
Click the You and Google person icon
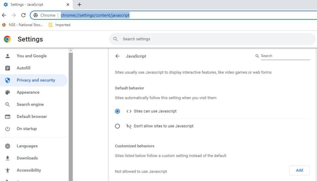[8, 56]
